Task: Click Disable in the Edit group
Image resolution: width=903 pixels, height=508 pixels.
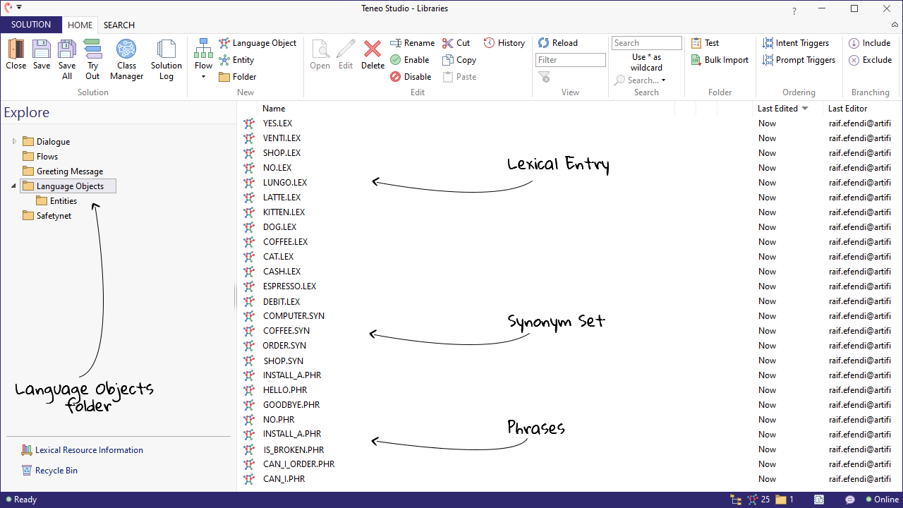Action: (x=411, y=77)
